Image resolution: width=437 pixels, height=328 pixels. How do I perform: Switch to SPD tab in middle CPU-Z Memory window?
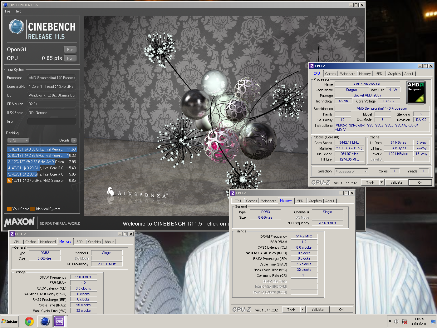(x=300, y=201)
